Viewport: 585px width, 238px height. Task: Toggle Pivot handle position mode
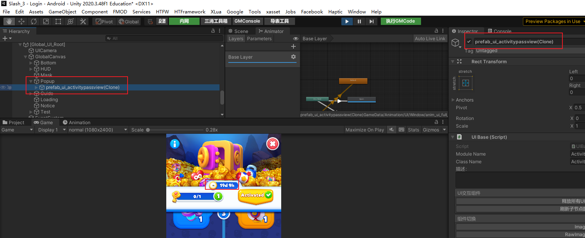[x=103, y=21]
